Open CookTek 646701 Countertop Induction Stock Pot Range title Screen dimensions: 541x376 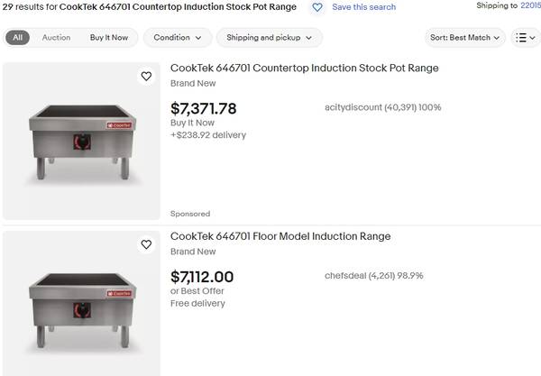pos(305,69)
